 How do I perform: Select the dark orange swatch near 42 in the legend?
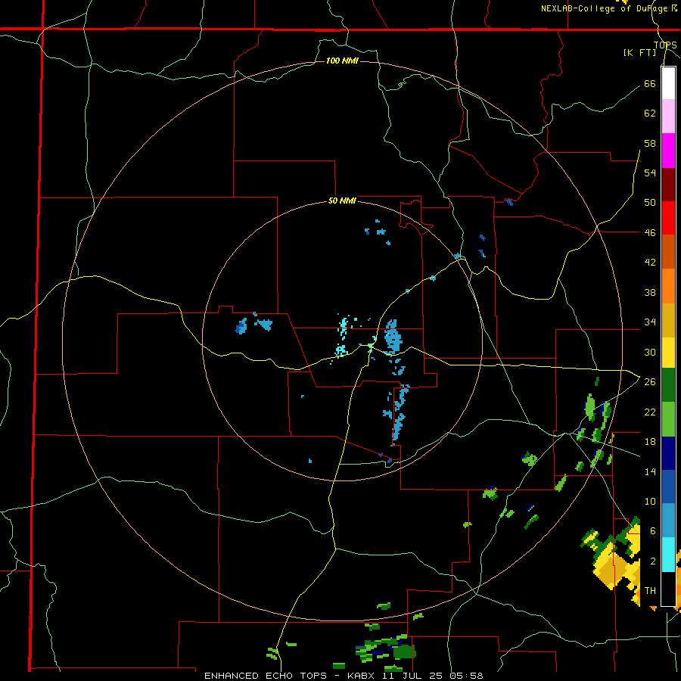click(668, 251)
